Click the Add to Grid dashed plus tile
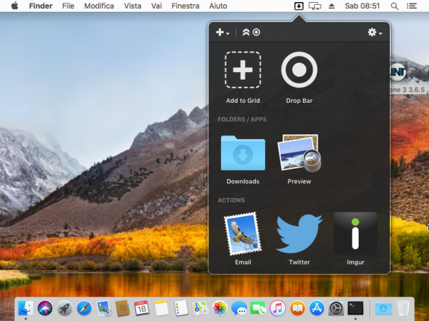Screen dimensions: 429x321 243,70
